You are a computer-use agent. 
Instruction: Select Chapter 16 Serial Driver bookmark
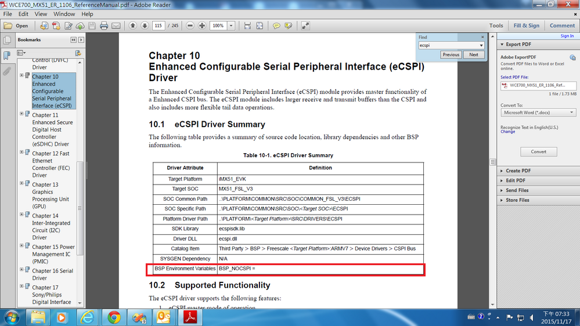click(x=52, y=274)
